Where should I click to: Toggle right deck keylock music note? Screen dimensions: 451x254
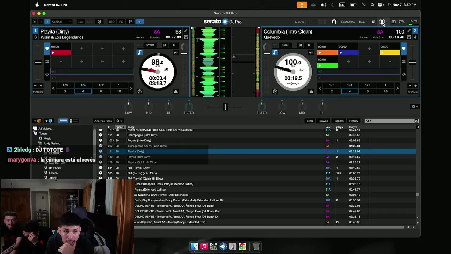pos(275,53)
